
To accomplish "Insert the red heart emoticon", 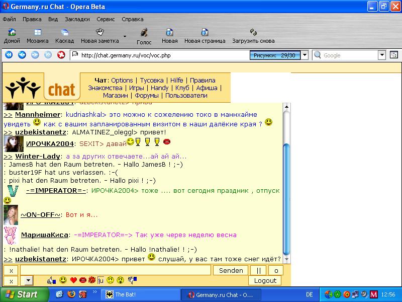I will [x=73, y=280].
